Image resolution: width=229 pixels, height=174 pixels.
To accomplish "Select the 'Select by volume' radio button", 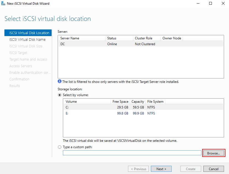I will [x=60, y=95].
